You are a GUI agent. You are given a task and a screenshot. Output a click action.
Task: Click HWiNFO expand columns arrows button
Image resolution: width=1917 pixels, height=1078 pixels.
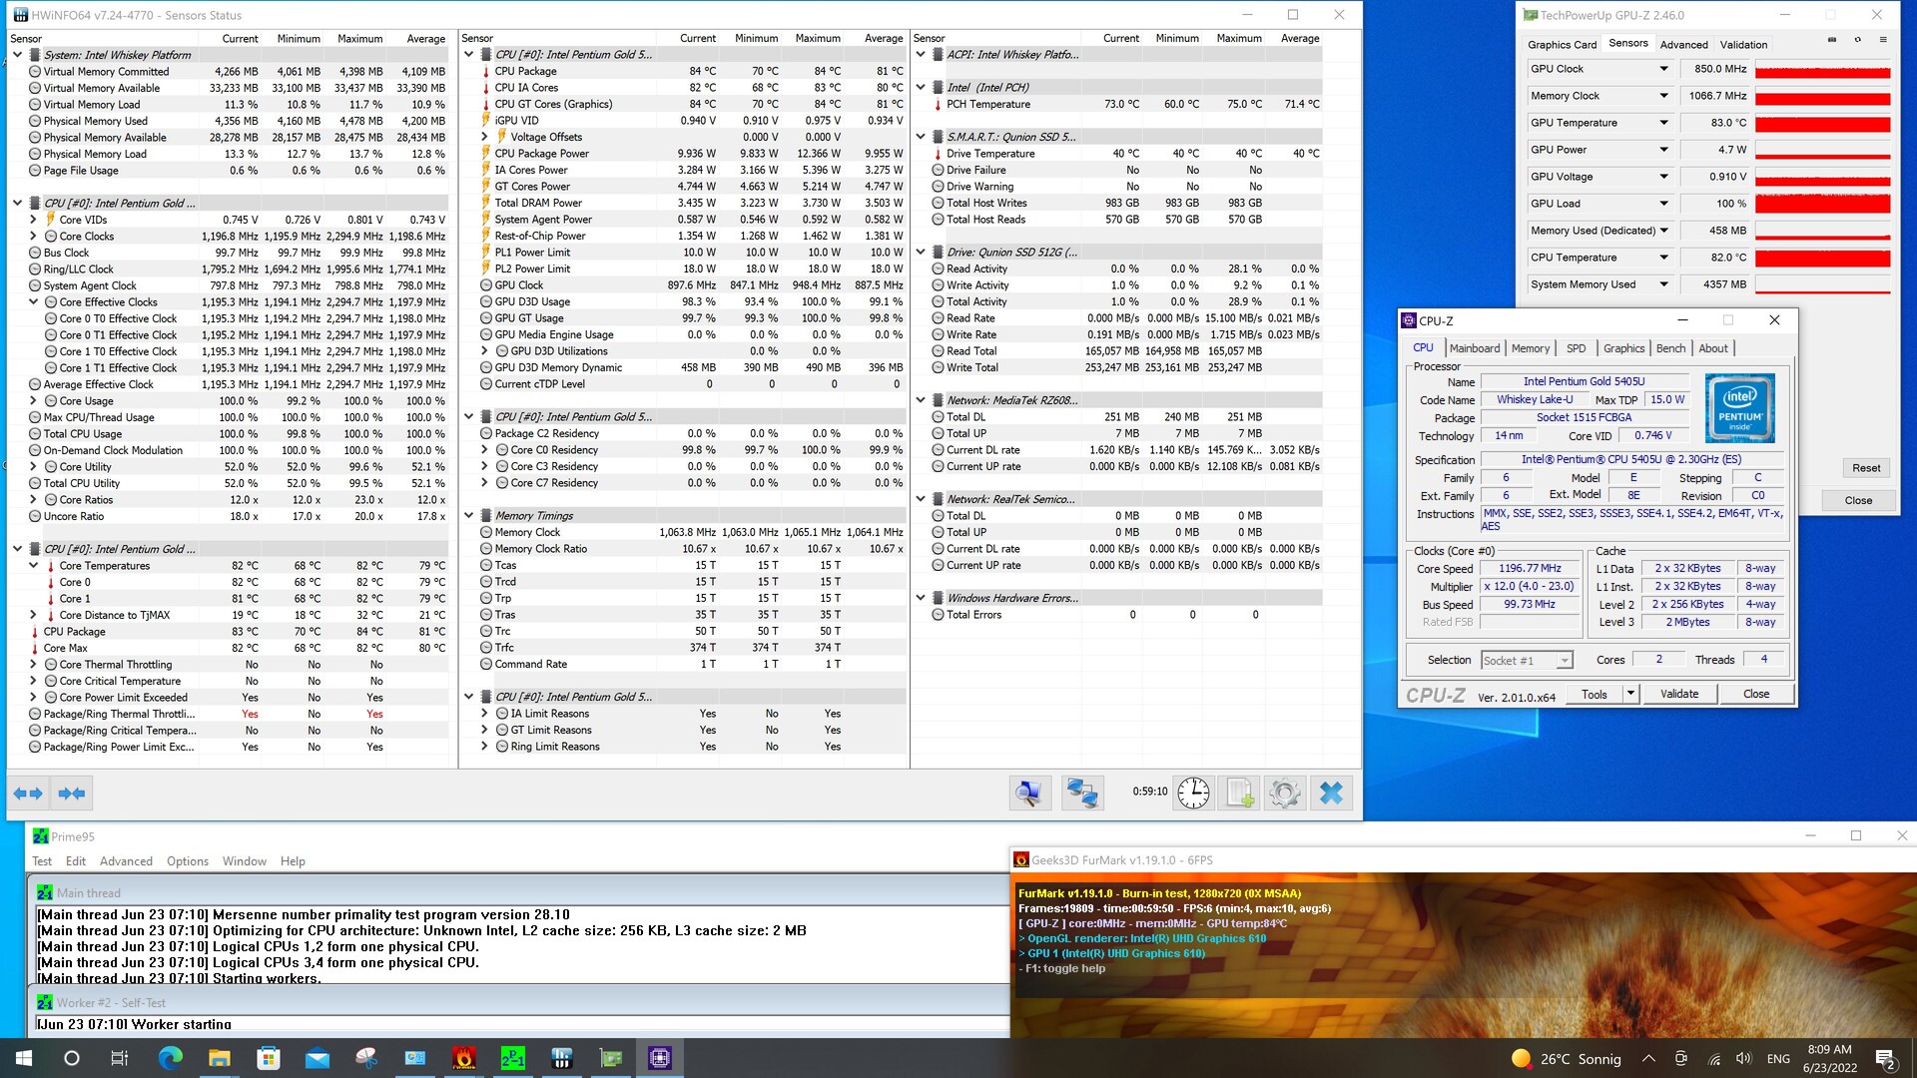(x=28, y=794)
